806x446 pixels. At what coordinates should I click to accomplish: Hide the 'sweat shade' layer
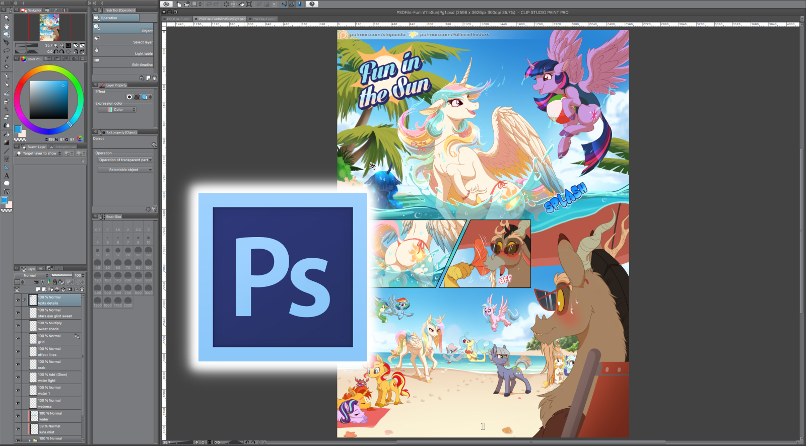point(18,326)
